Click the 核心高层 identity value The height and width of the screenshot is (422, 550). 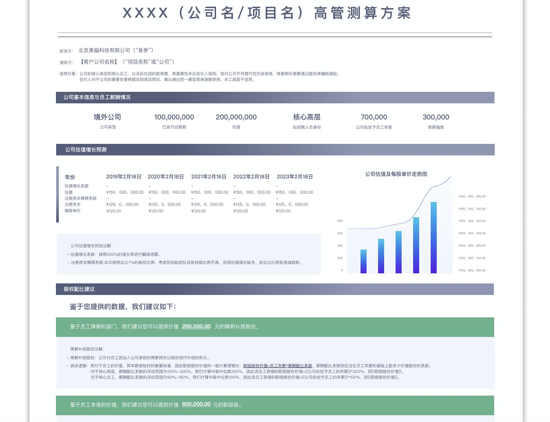pyautogui.click(x=307, y=117)
